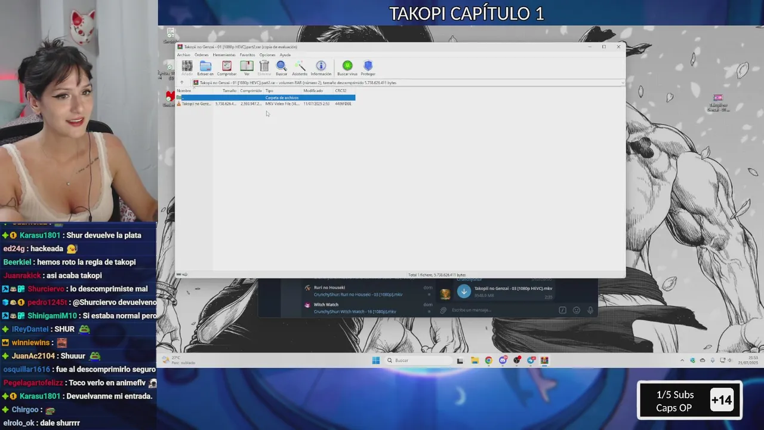Click the Telegram message input field

click(501, 310)
